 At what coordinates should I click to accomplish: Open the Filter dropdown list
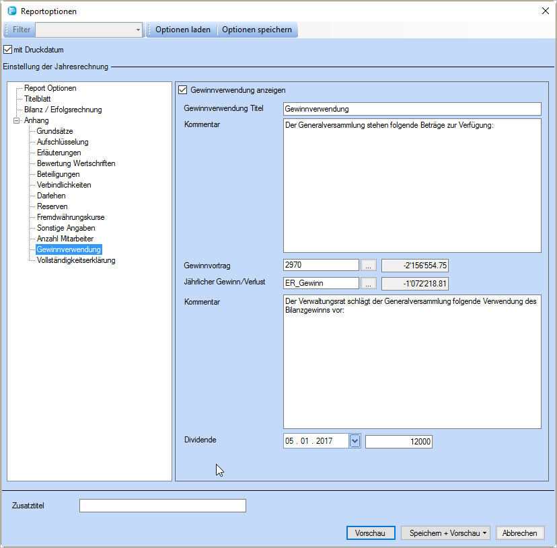pos(139,30)
